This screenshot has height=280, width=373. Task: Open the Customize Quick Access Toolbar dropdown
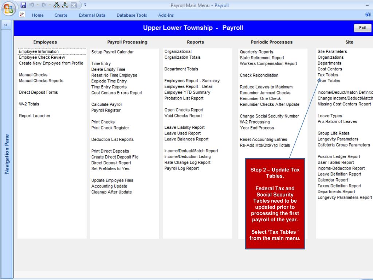[85, 5]
